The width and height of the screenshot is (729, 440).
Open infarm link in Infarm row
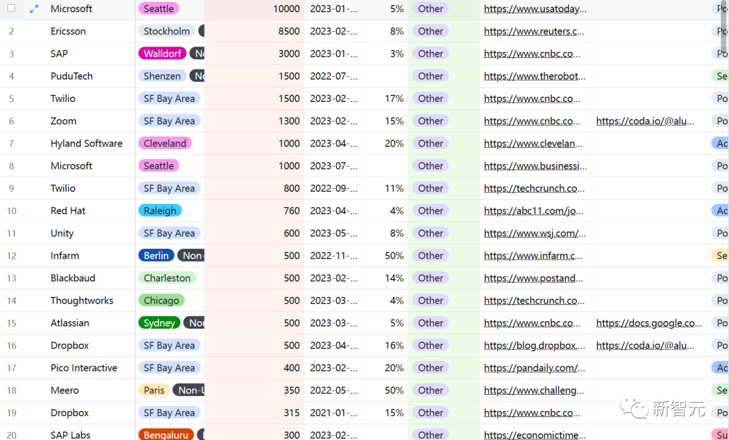coord(533,256)
